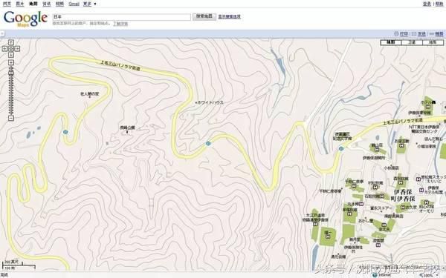Collapse the left panel with arrow tab
The height and width of the screenshot is (278, 446).
pos(1,34)
